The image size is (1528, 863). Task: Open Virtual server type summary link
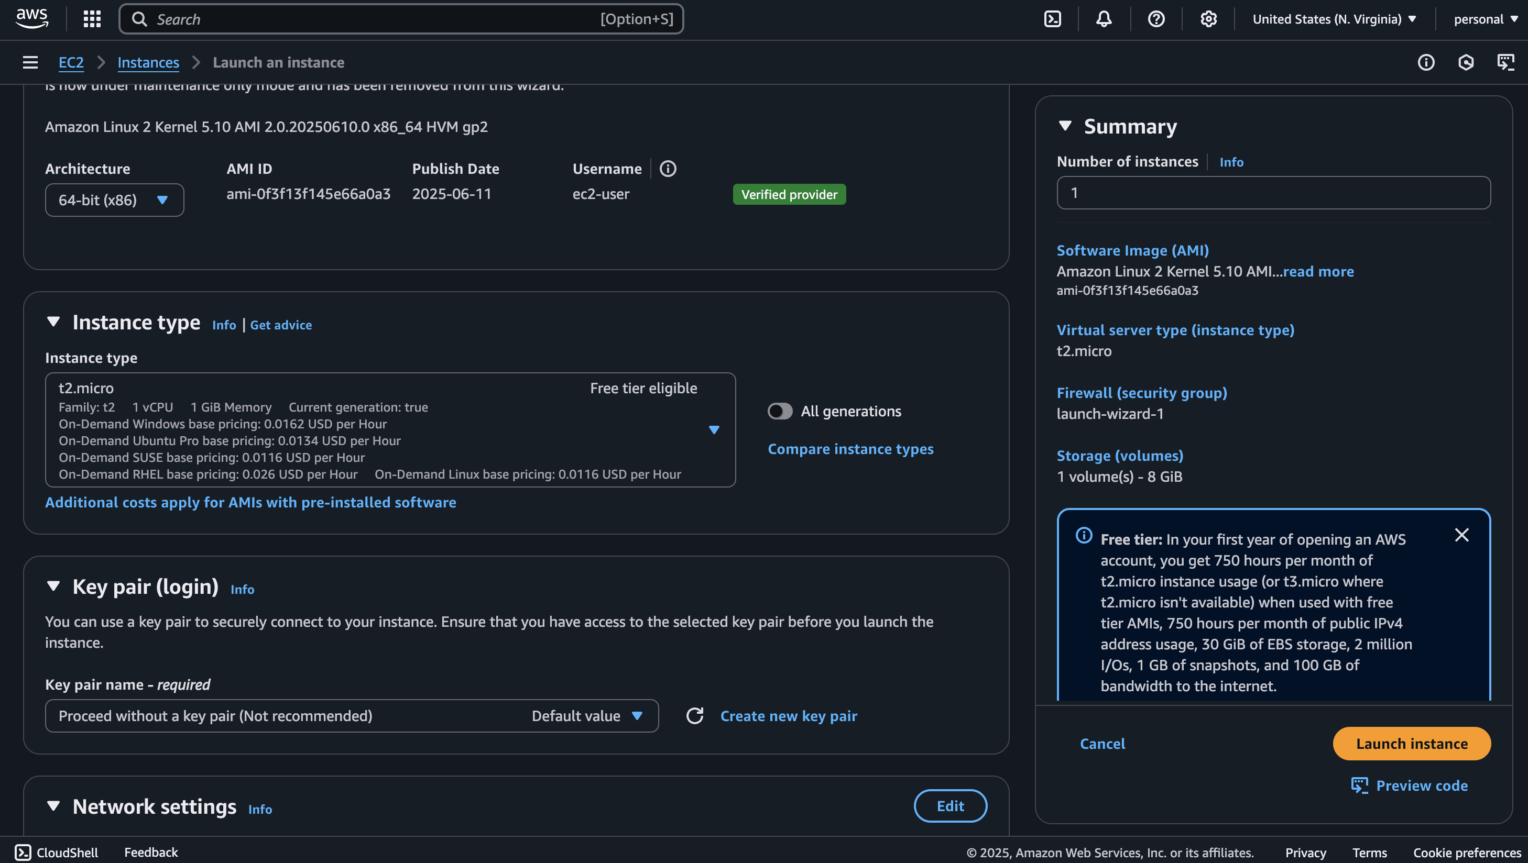pos(1175,329)
